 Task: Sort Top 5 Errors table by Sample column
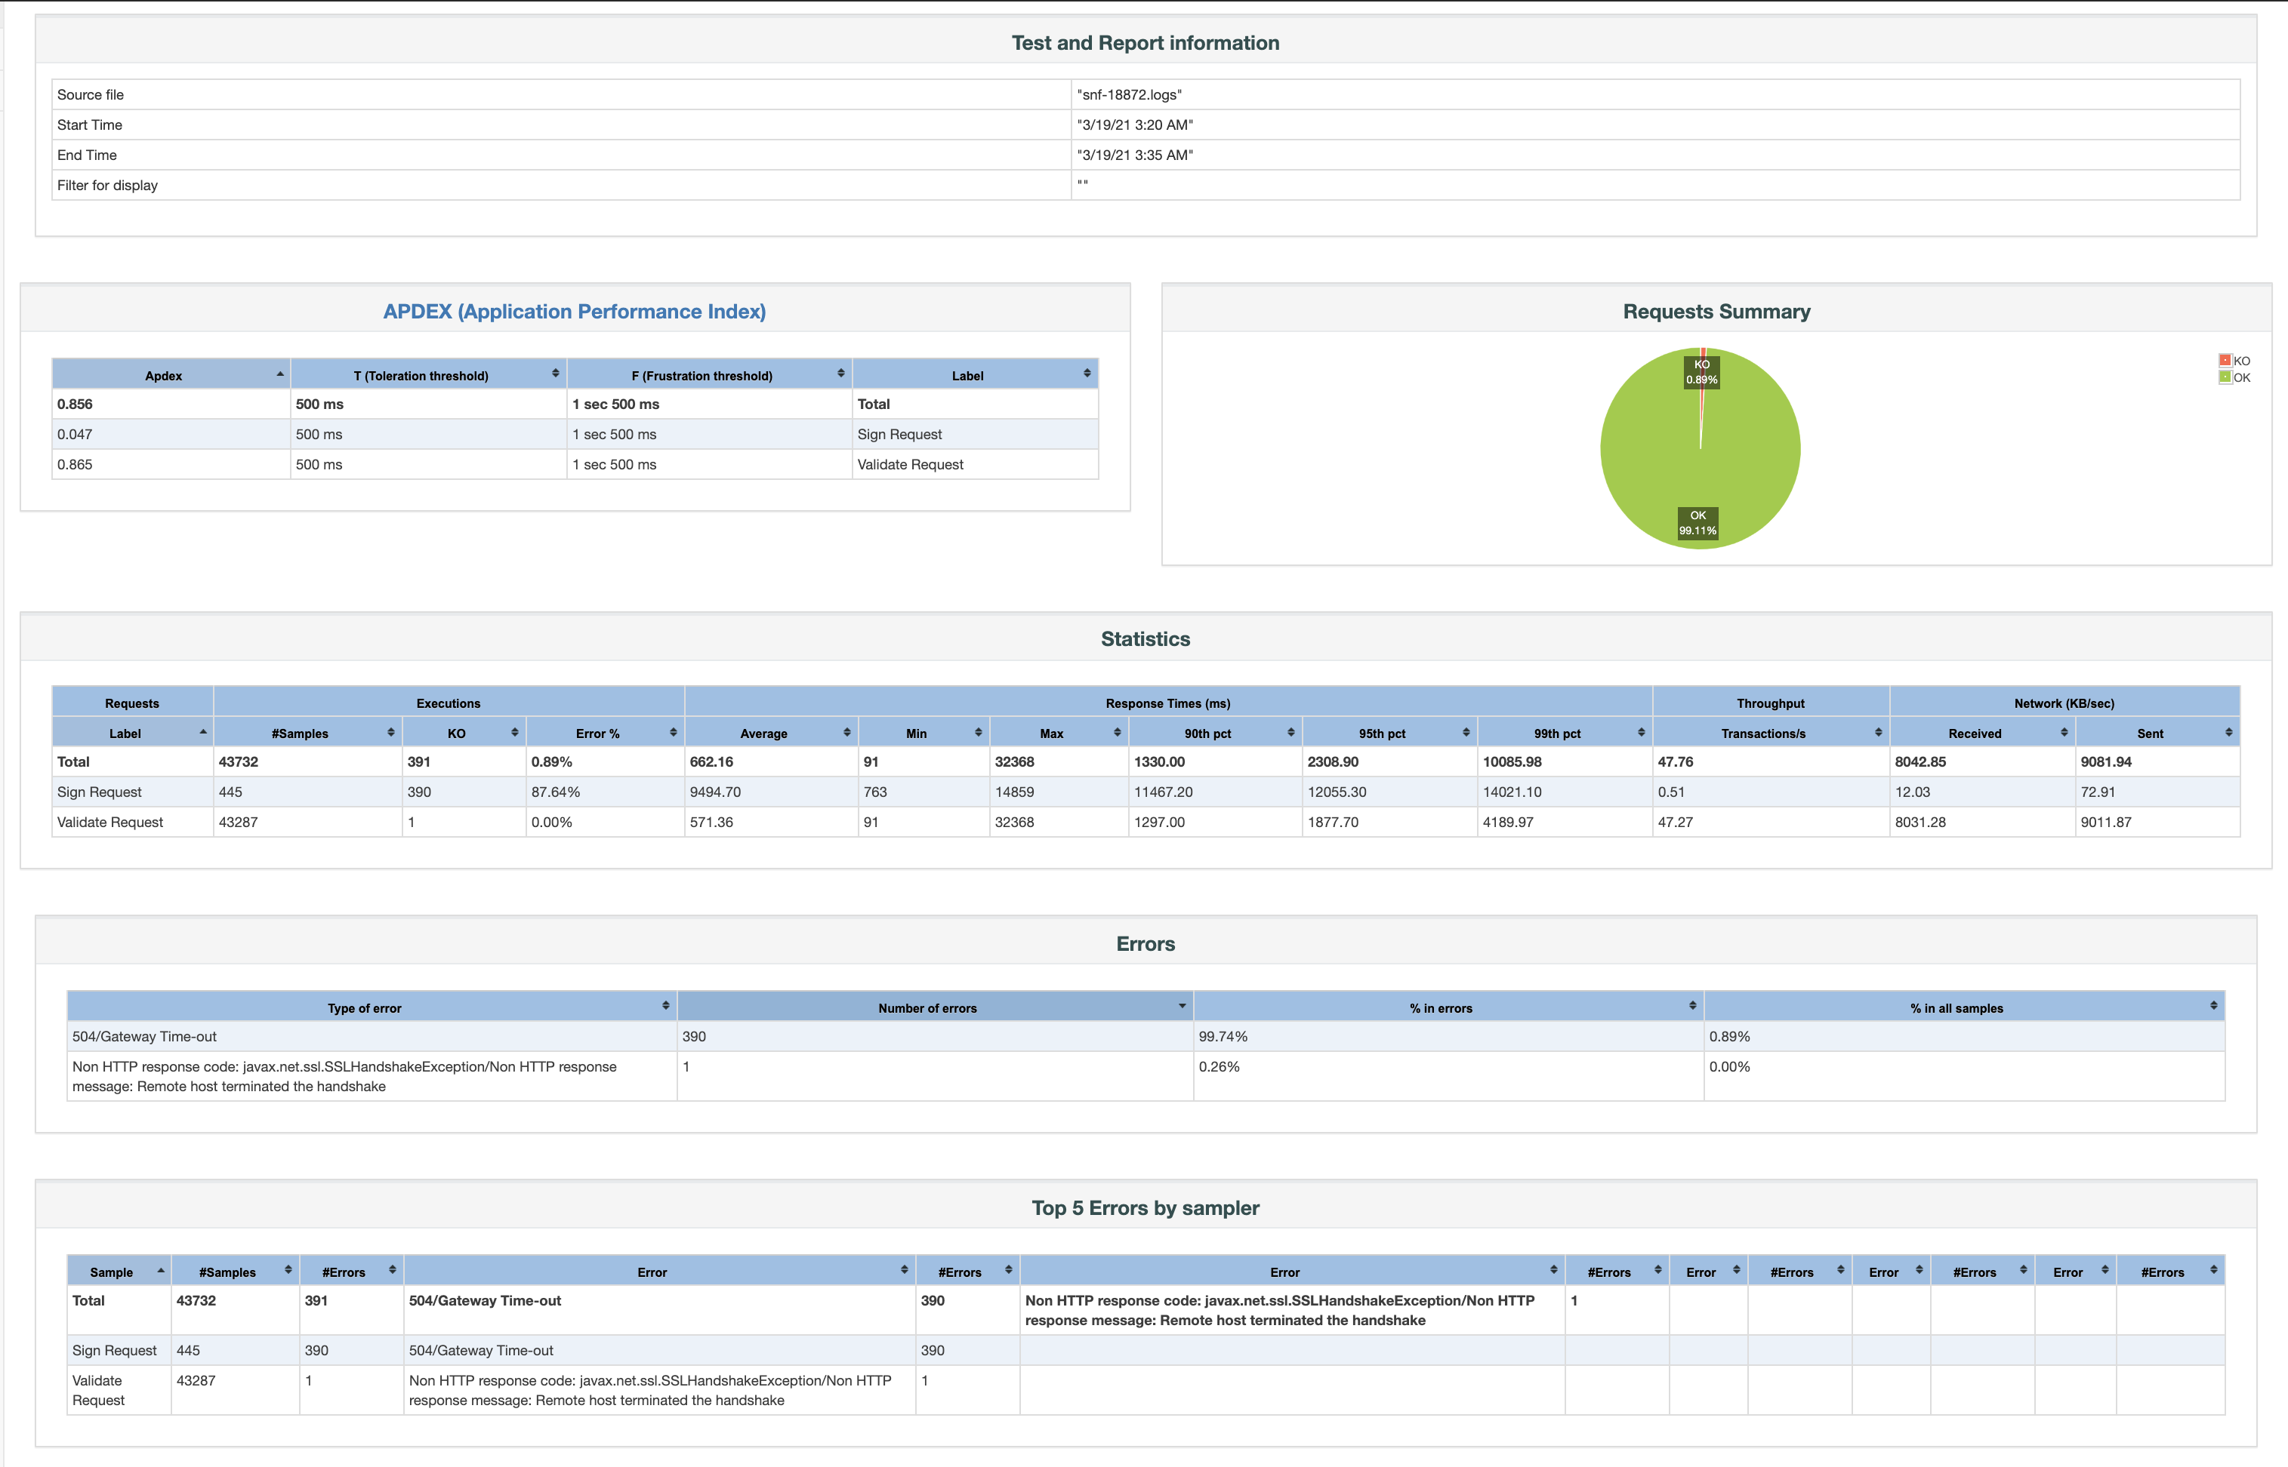click(x=160, y=1271)
